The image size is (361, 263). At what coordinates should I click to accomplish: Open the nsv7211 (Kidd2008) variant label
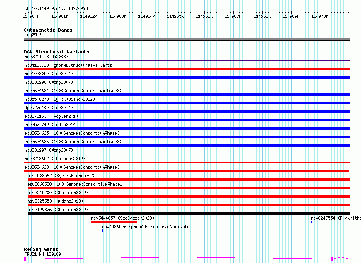point(46,57)
